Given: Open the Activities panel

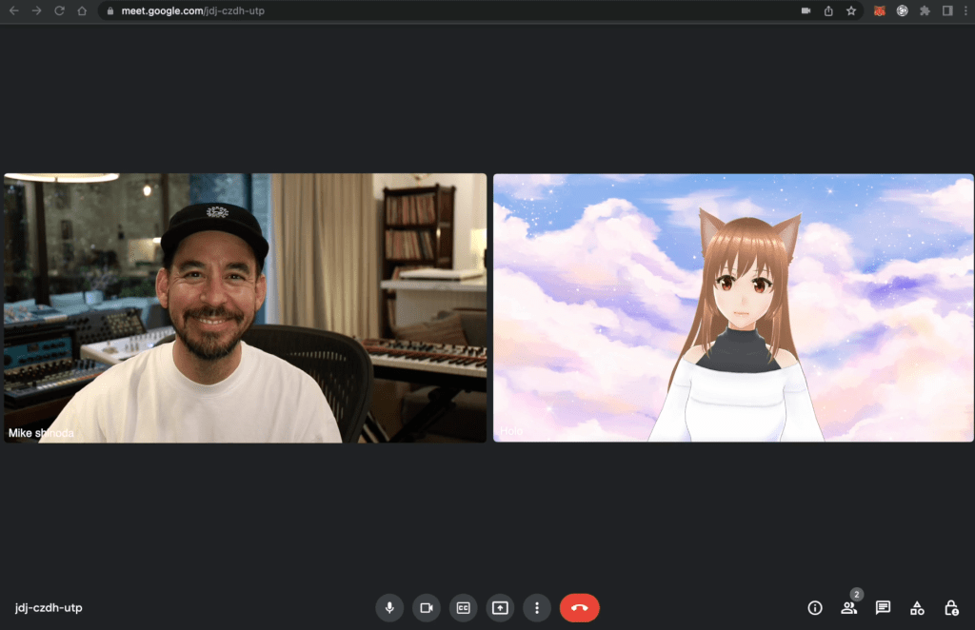Looking at the screenshot, I should pyautogui.click(x=917, y=607).
